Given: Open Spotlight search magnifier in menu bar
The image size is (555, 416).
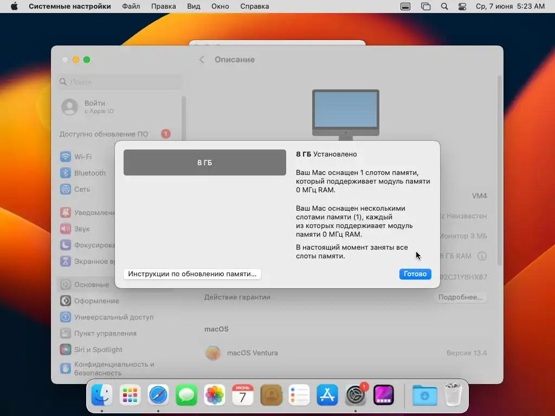Looking at the screenshot, I should point(444,6).
